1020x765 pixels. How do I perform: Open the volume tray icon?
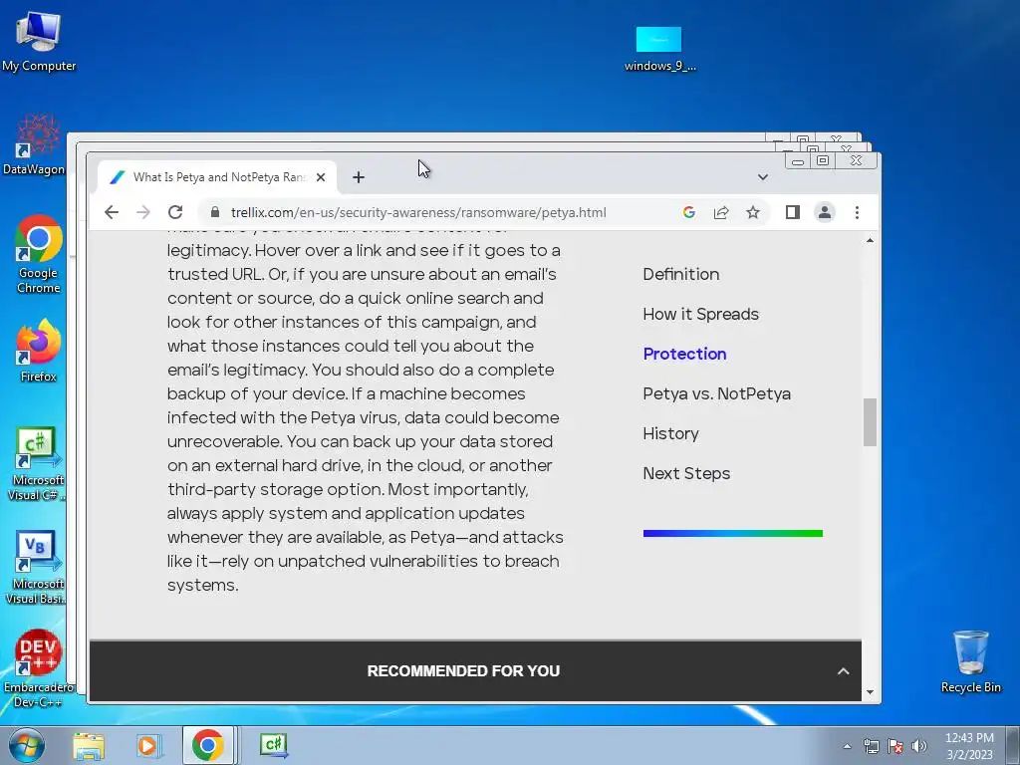(x=918, y=746)
